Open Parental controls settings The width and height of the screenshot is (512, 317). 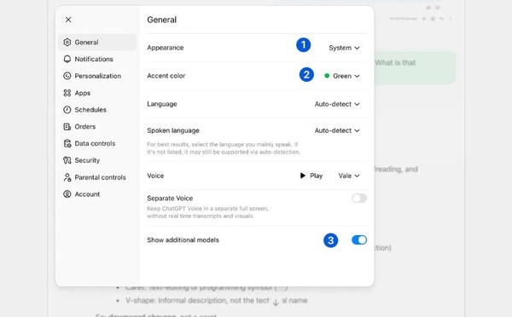click(x=97, y=177)
